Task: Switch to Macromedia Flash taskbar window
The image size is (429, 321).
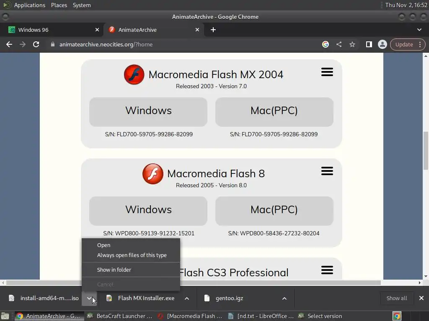Action: click(x=191, y=316)
